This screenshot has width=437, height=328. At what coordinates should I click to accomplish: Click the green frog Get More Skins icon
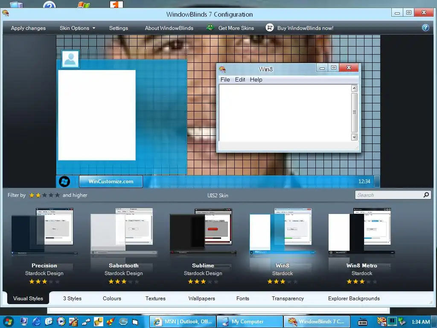210,27
